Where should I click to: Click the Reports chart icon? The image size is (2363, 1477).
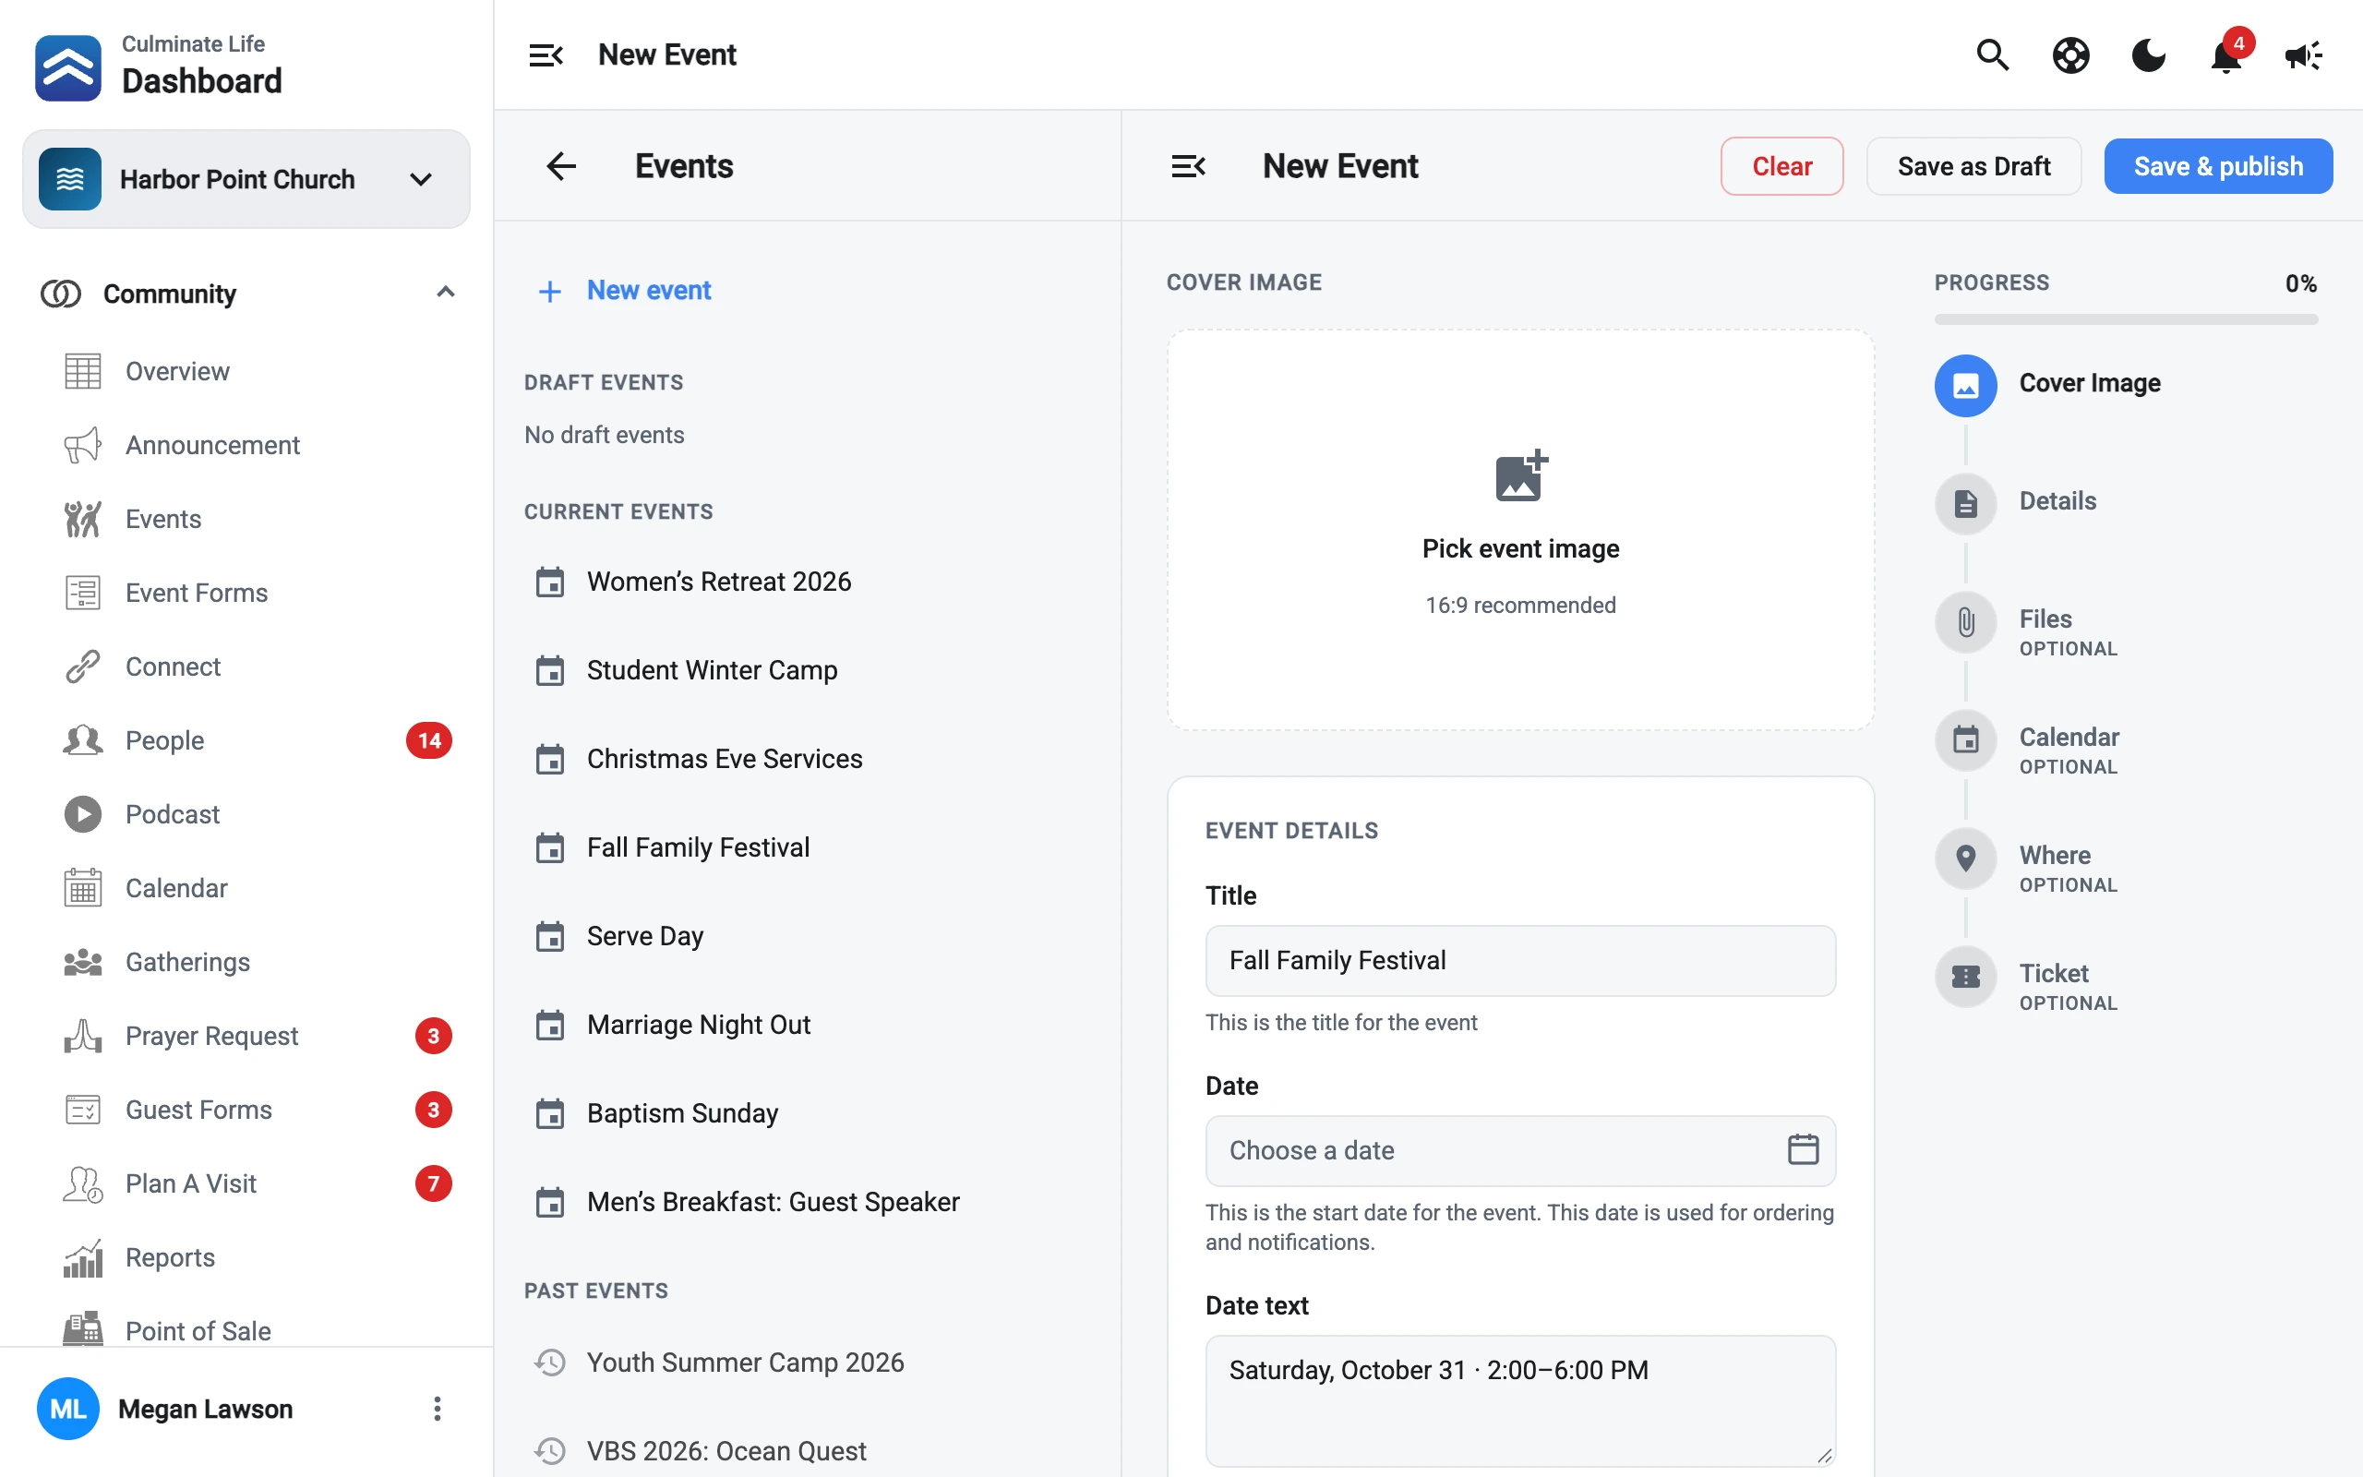83,1257
